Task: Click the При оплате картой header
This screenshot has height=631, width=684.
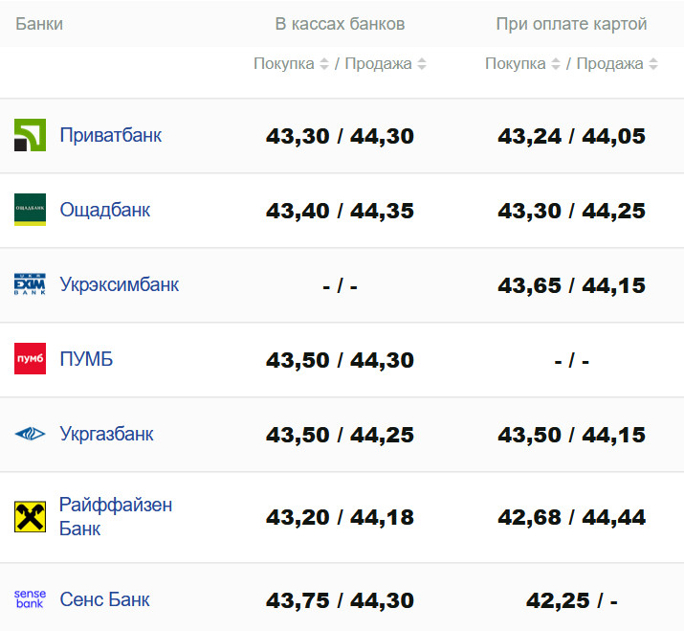Action: coord(571,24)
